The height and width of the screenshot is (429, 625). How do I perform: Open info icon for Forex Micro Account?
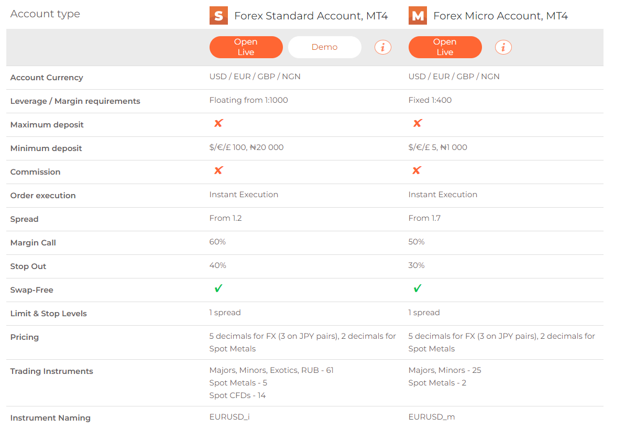pyautogui.click(x=503, y=47)
